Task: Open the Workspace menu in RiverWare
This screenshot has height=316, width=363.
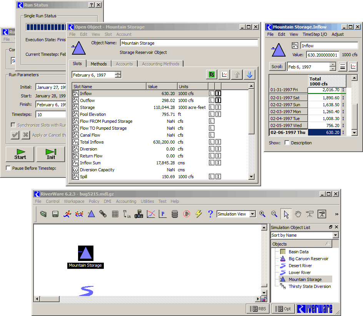Action: click(x=74, y=201)
